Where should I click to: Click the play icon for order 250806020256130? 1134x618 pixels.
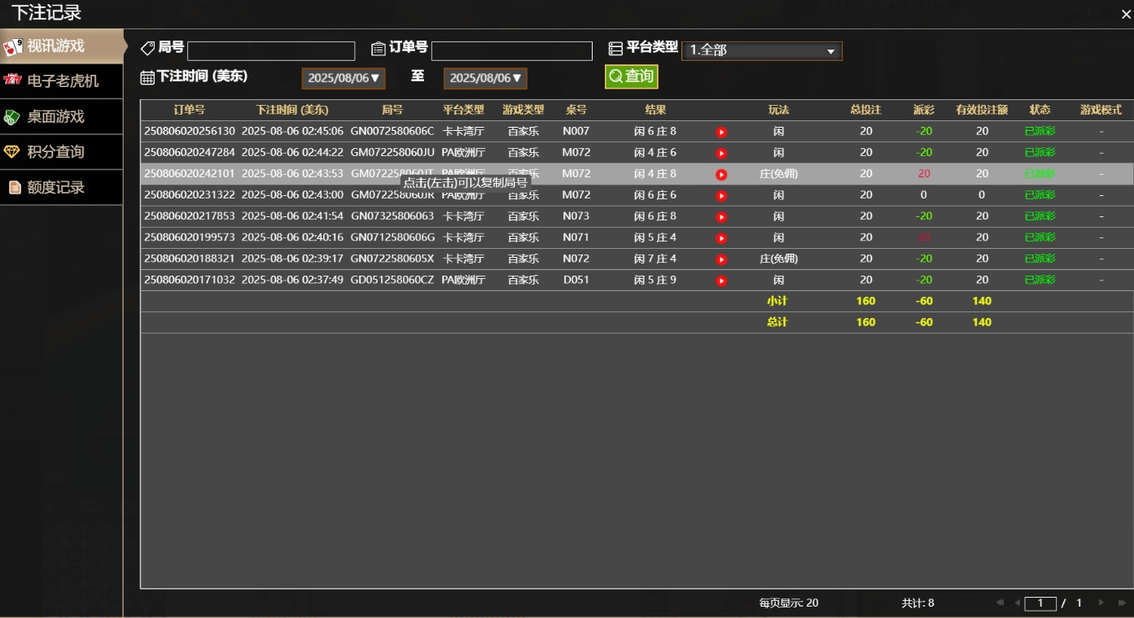pyautogui.click(x=721, y=132)
